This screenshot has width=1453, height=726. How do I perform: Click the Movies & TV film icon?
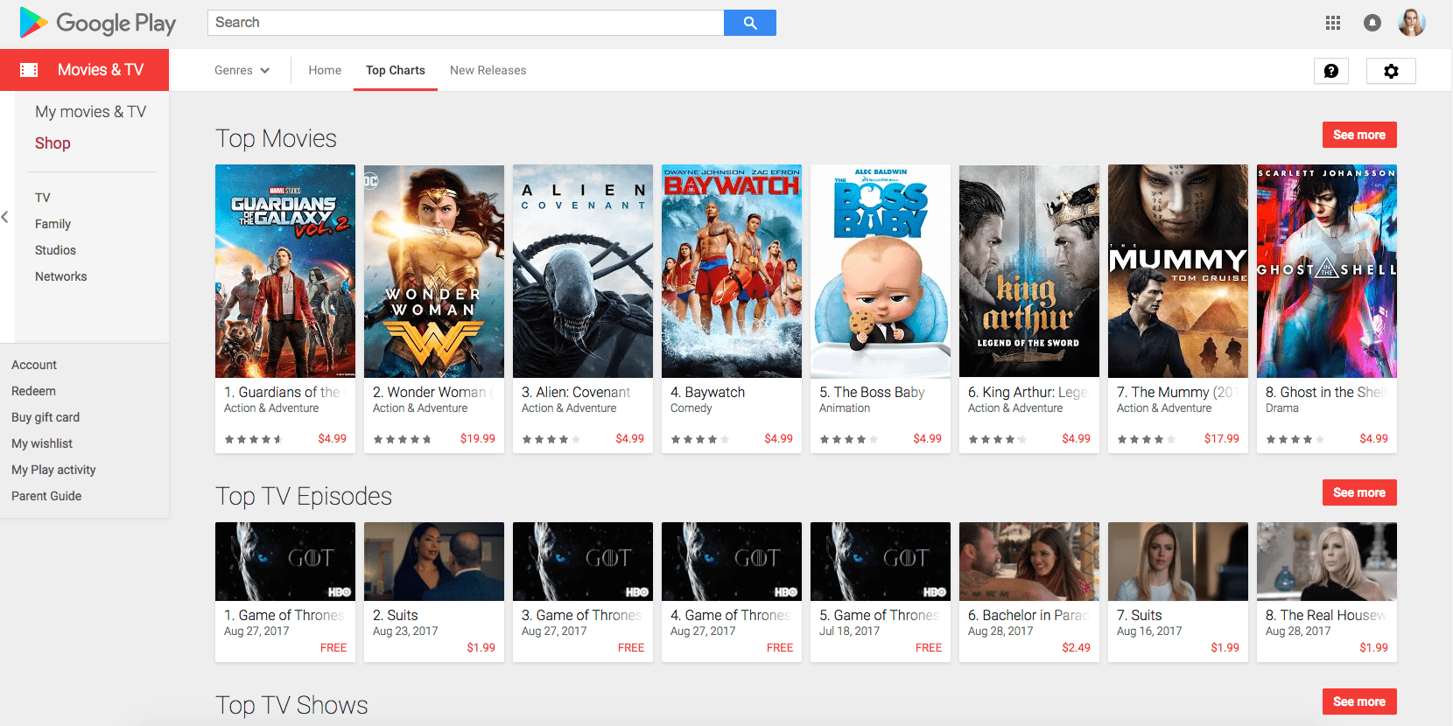pyautogui.click(x=29, y=70)
